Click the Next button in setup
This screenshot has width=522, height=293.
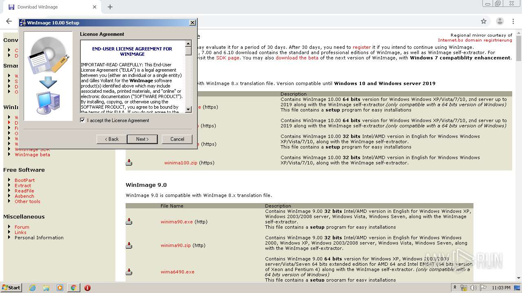click(x=142, y=139)
